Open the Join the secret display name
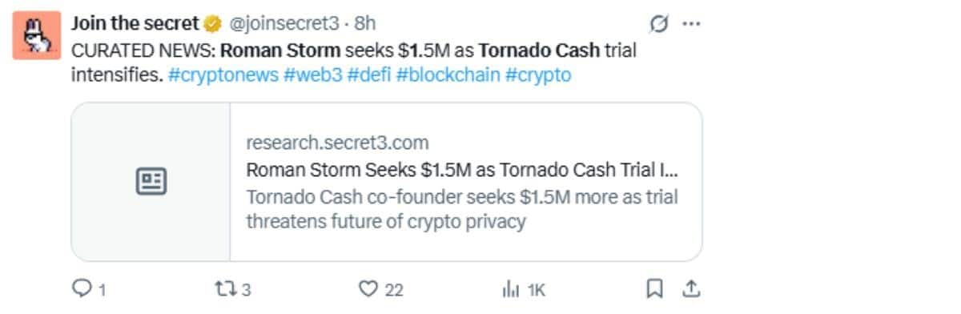Viewport: 961px width, 314px height. [x=135, y=24]
